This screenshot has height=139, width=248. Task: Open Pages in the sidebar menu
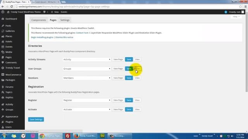pyautogui.click(x=9, y=58)
